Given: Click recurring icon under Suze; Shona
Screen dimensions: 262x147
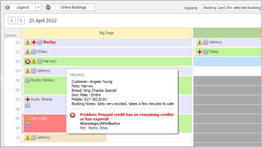Looking at the screenshot, I should [28, 106].
